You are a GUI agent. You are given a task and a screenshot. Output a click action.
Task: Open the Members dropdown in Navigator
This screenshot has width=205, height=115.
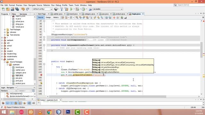[x=9, y=91]
